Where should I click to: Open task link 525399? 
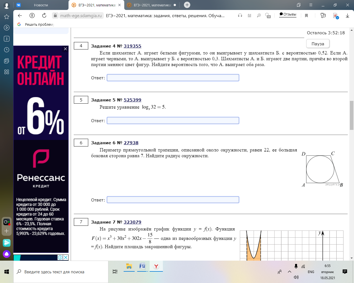132,100
